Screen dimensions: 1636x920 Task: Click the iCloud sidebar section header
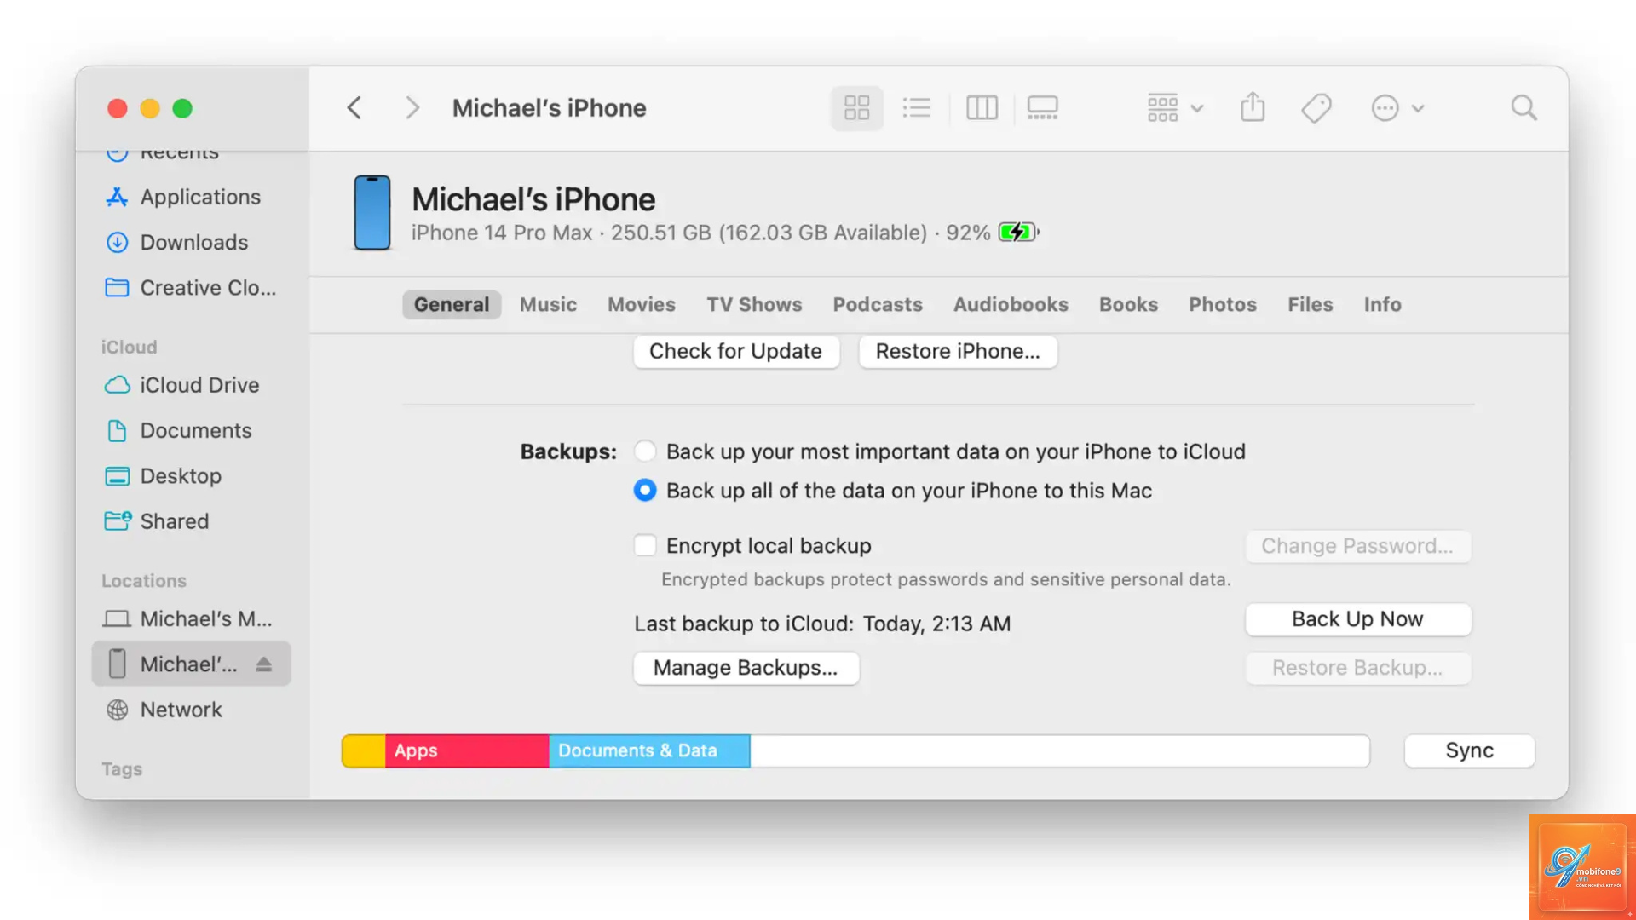coord(130,347)
